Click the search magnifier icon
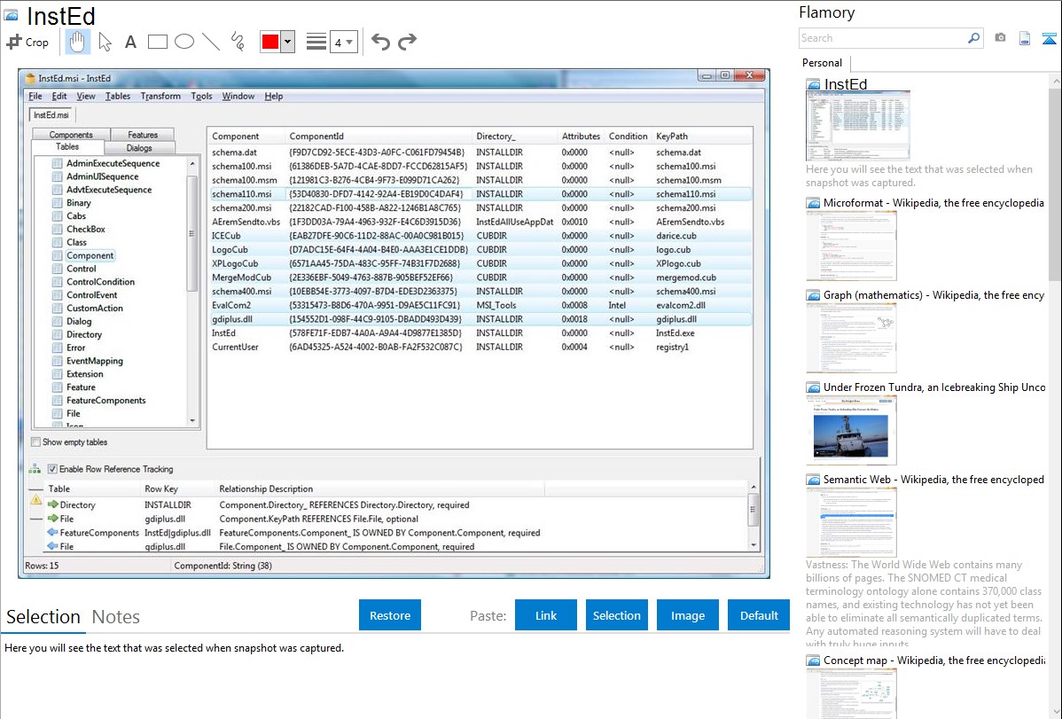This screenshot has width=1062, height=719. (973, 38)
